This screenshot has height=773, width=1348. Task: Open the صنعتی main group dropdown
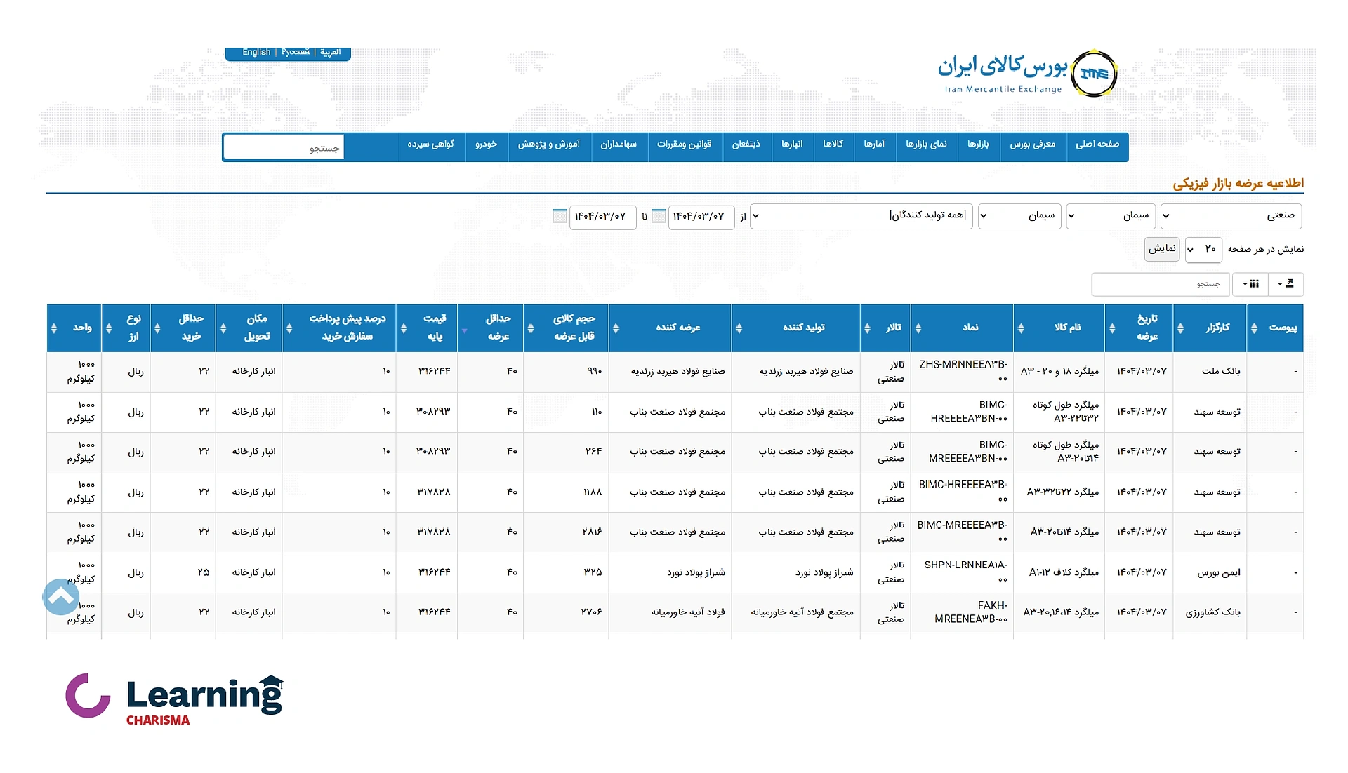[1231, 216]
